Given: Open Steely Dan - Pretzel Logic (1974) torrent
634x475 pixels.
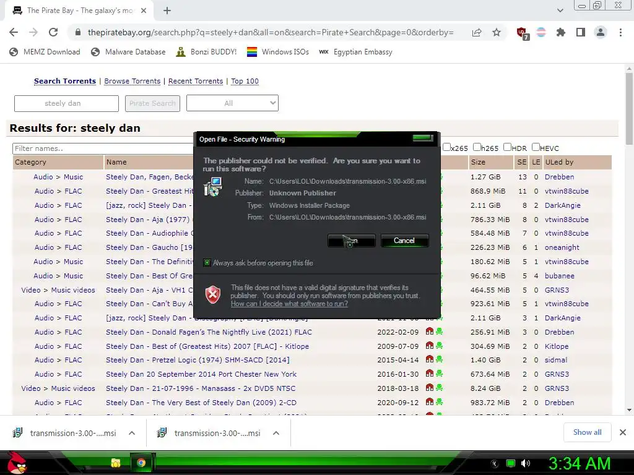Looking at the screenshot, I should 198,360.
